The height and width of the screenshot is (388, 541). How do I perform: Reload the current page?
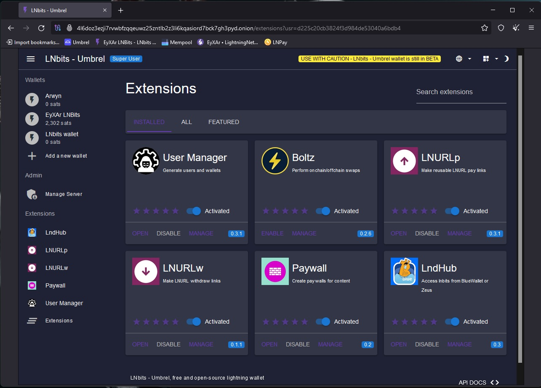41,28
